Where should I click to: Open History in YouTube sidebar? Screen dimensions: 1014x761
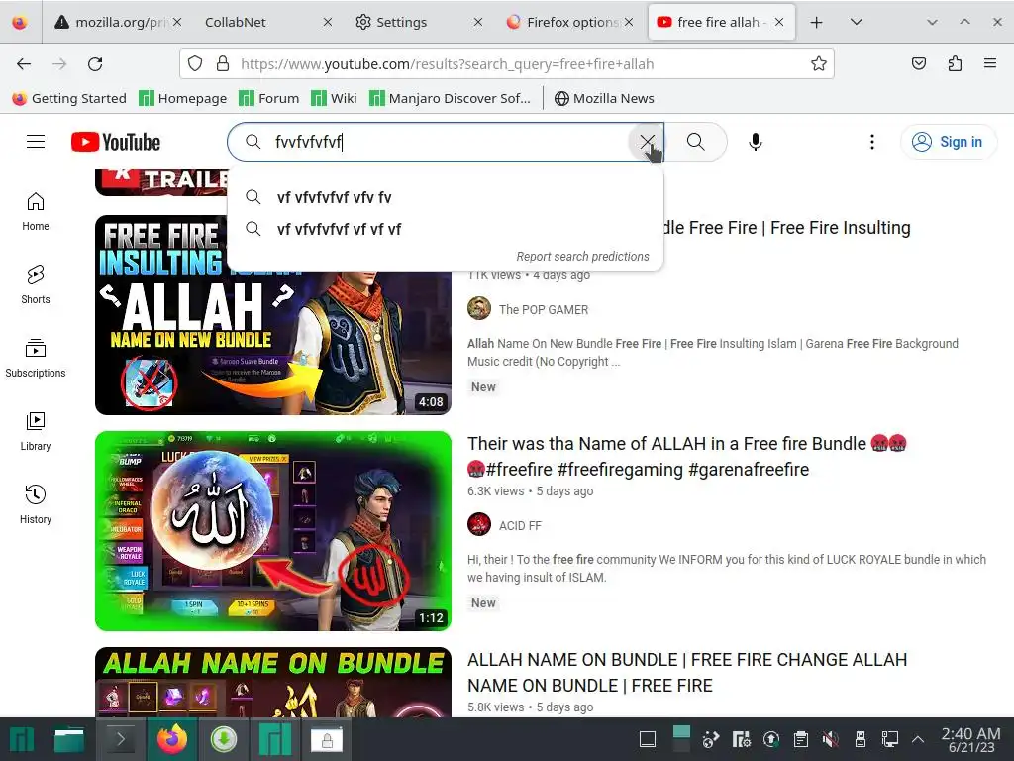point(36,504)
